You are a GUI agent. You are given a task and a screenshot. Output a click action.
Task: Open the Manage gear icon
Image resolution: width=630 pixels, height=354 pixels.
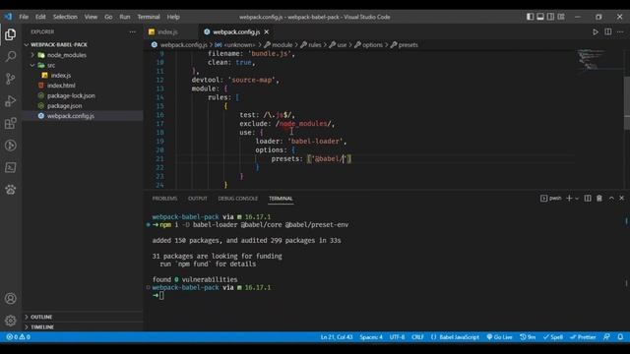point(11,321)
